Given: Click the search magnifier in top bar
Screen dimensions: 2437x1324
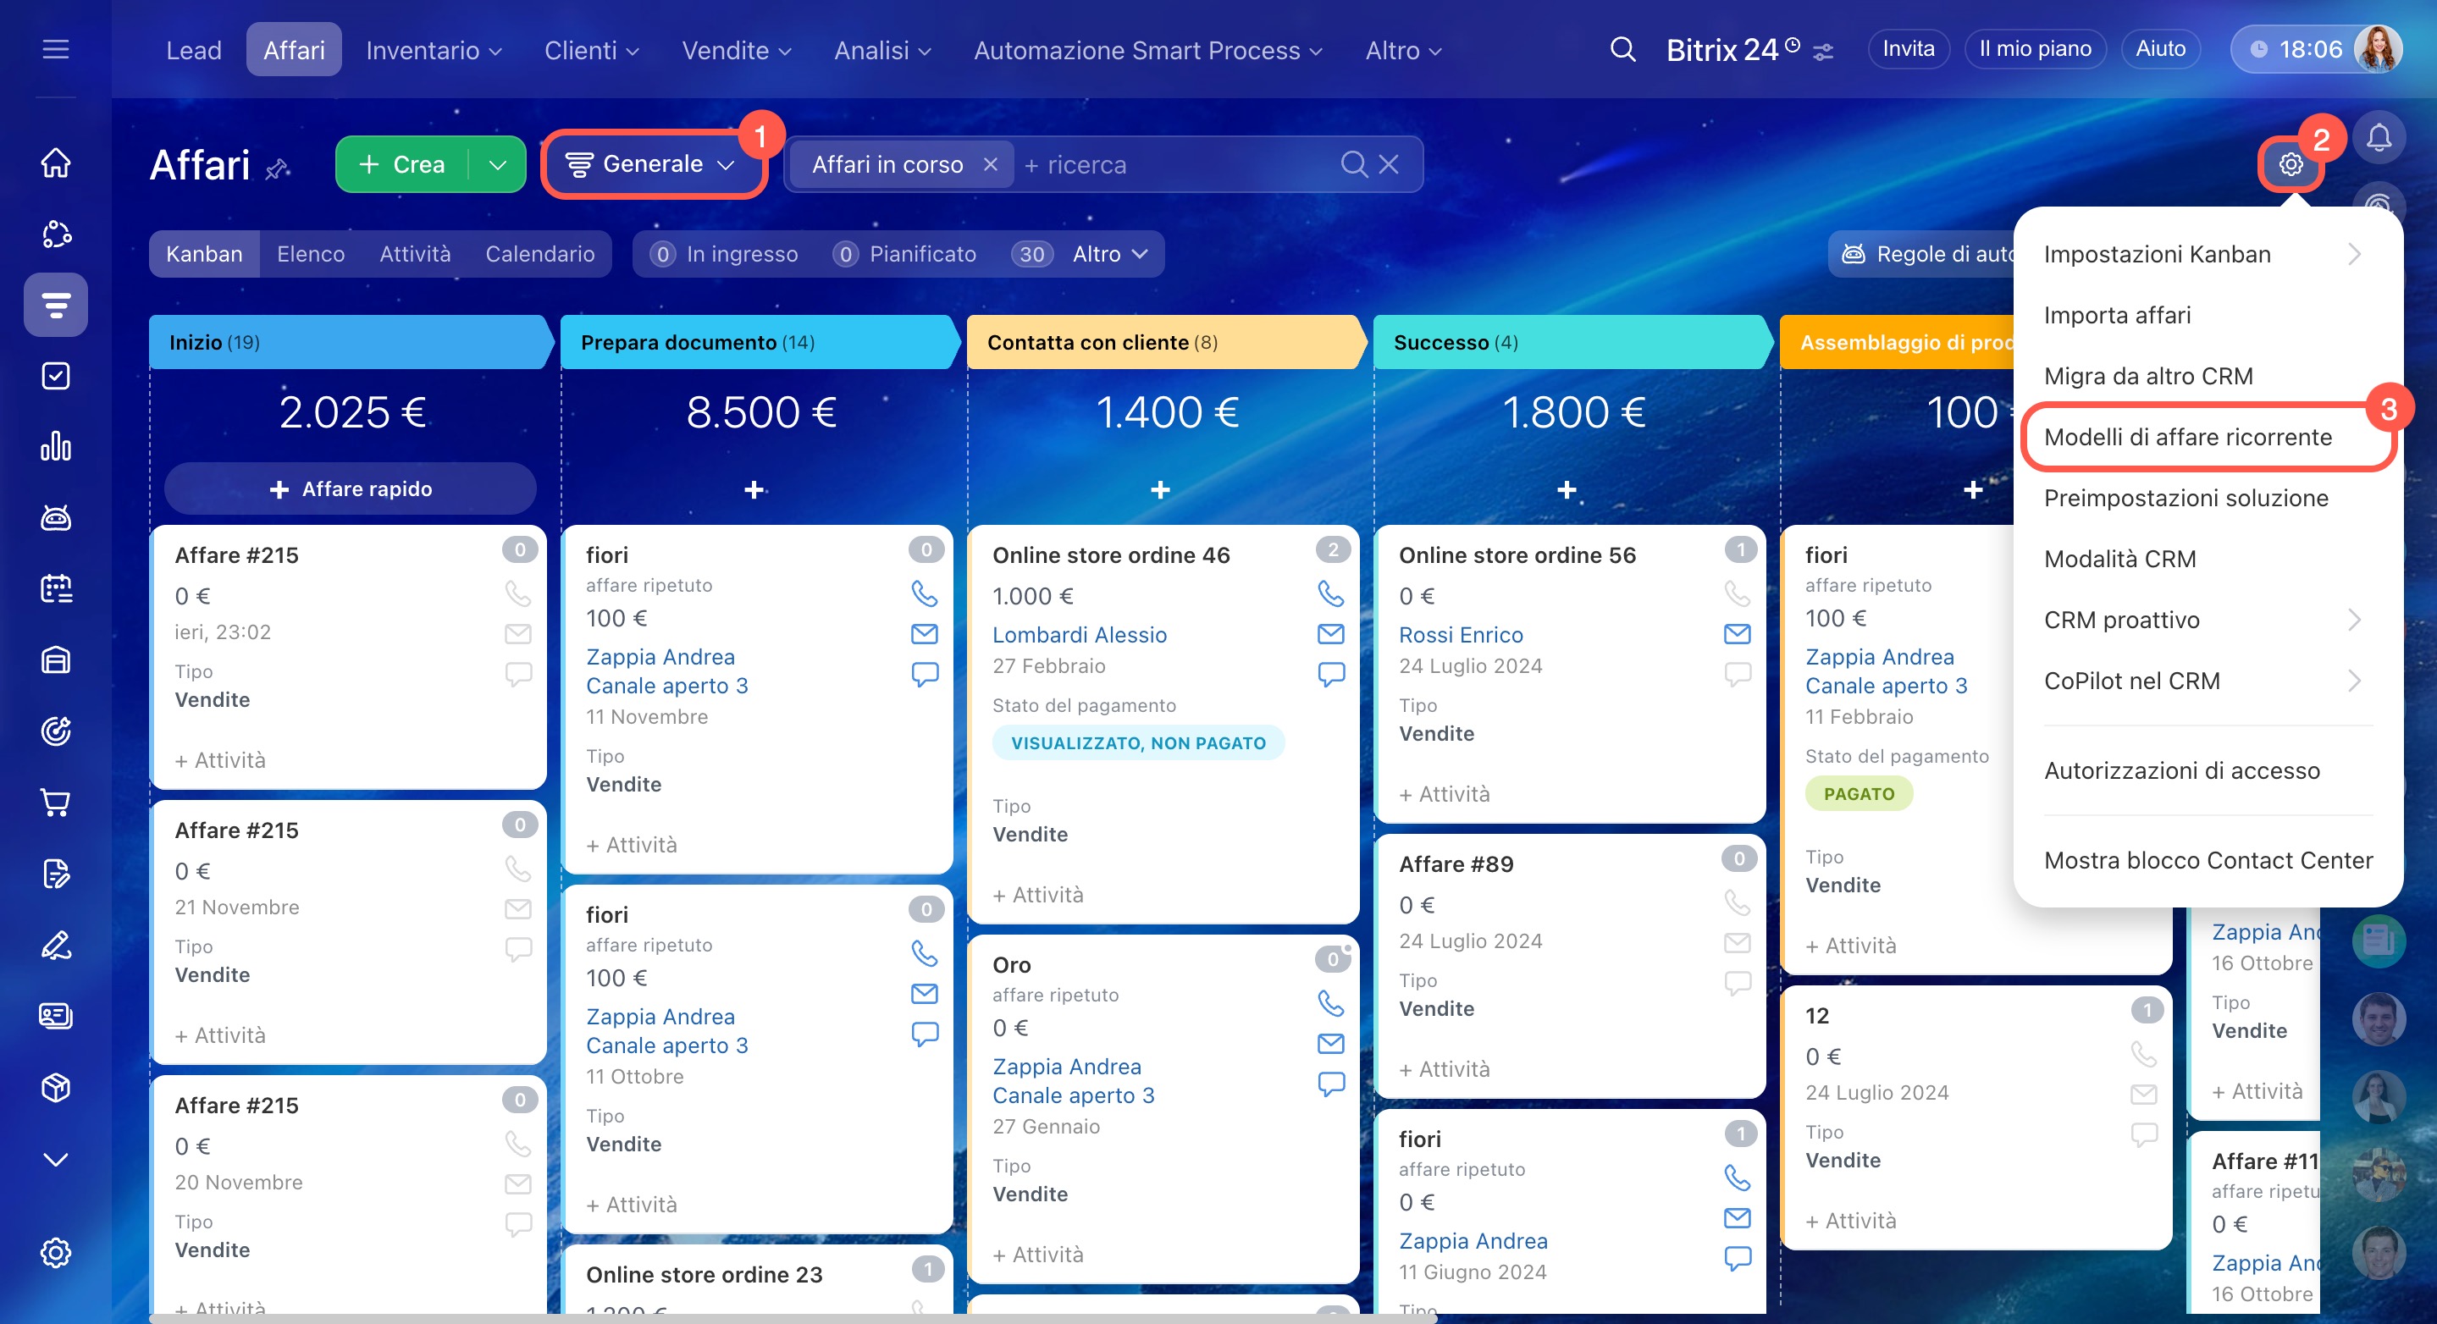Looking at the screenshot, I should 1622,49.
